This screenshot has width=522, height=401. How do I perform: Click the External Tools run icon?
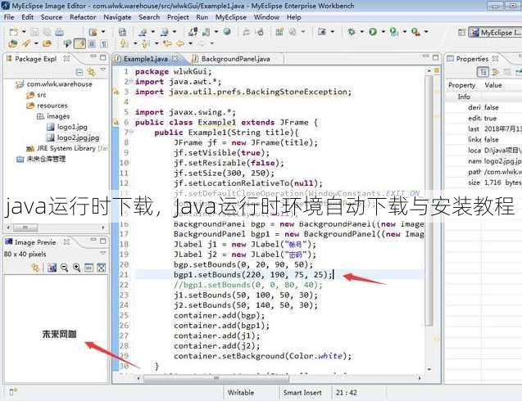[x=415, y=32]
